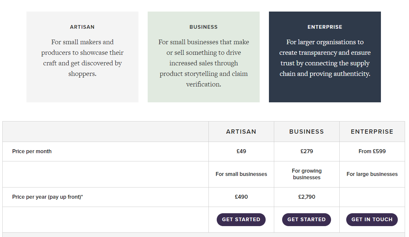This screenshot has height=237, width=409.
Task: Select the £279 monthly price cell
Action: pos(306,151)
